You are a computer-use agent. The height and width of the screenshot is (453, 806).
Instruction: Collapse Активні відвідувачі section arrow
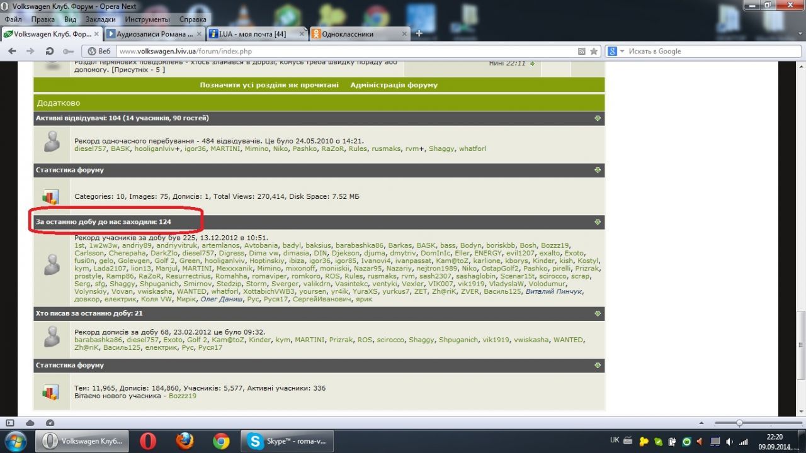[x=598, y=118]
